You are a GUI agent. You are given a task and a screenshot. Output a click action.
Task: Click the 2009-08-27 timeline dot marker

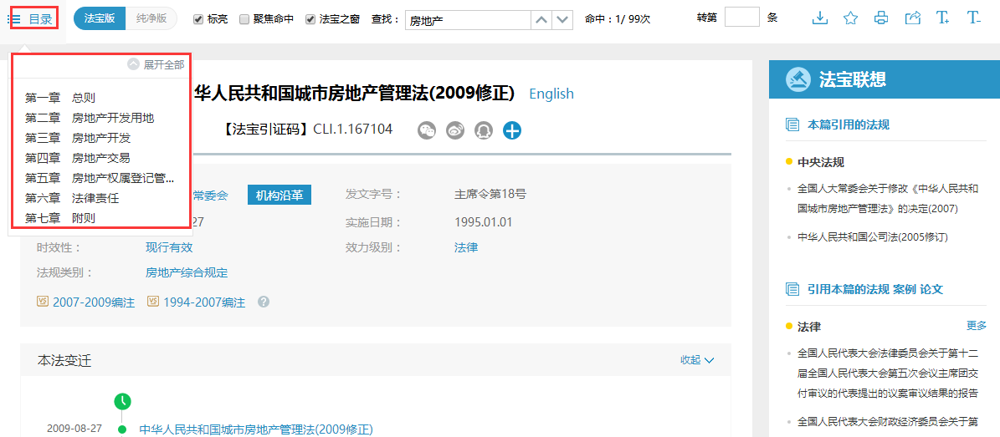[122, 429]
